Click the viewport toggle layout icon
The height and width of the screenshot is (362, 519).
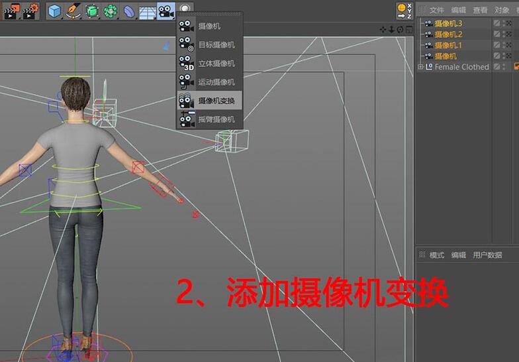click(x=409, y=30)
